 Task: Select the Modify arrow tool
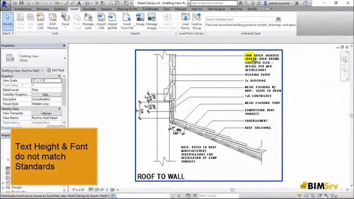(8, 22)
